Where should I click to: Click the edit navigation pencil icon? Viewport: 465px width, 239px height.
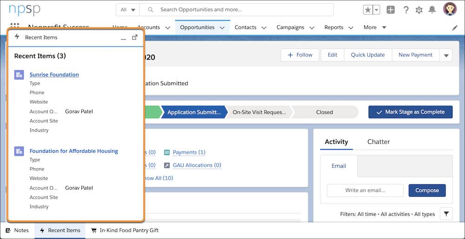[x=455, y=28]
